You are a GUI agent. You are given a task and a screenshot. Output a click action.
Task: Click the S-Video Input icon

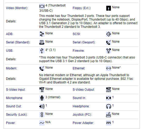(42, 90)
